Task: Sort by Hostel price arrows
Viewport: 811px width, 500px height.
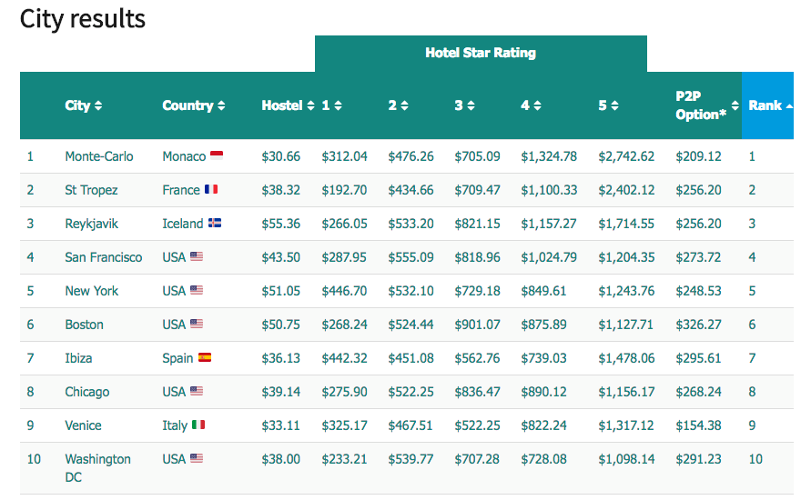Action: click(x=310, y=105)
